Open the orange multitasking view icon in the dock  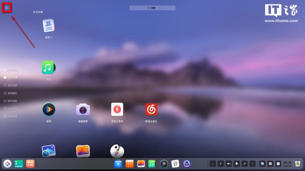[30, 164]
